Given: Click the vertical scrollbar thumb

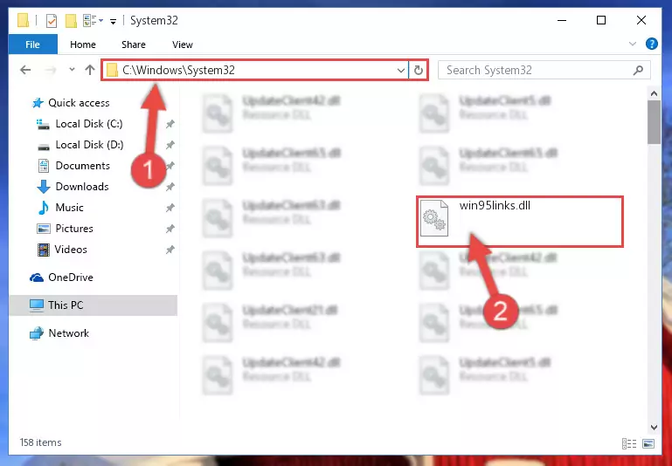Looking at the screenshot, I should [x=654, y=122].
